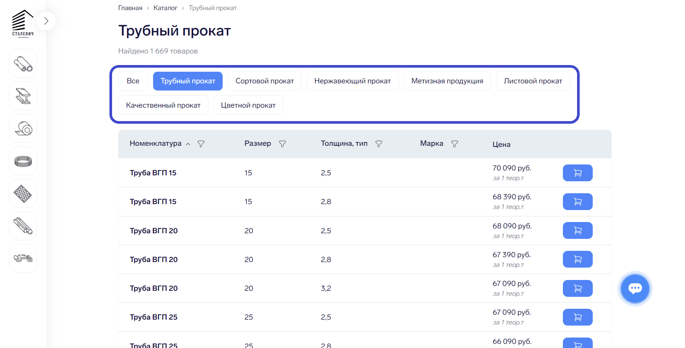The image size is (685, 348).
Task: Open Труба ВГП 15 item priced 70 090 руб.
Action: pyautogui.click(x=153, y=173)
